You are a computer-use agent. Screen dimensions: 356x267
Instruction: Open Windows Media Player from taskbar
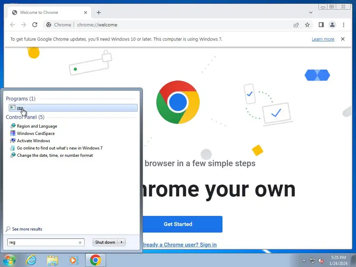tap(74, 260)
